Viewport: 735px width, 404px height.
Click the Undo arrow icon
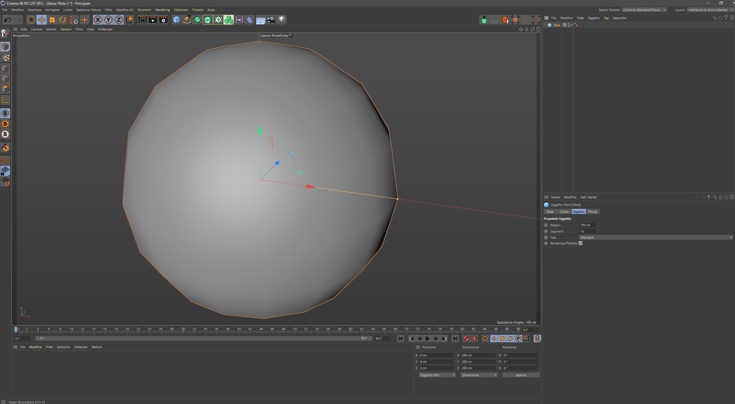(x=8, y=20)
